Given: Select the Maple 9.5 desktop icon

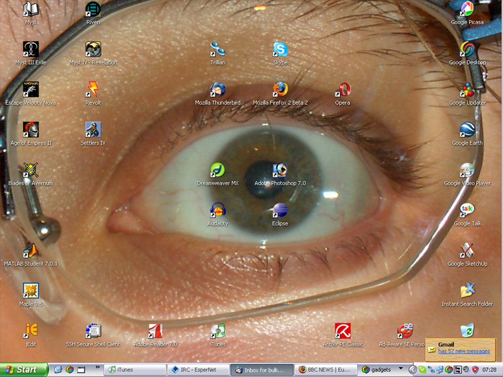Looking at the screenshot, I should (31, 295).
